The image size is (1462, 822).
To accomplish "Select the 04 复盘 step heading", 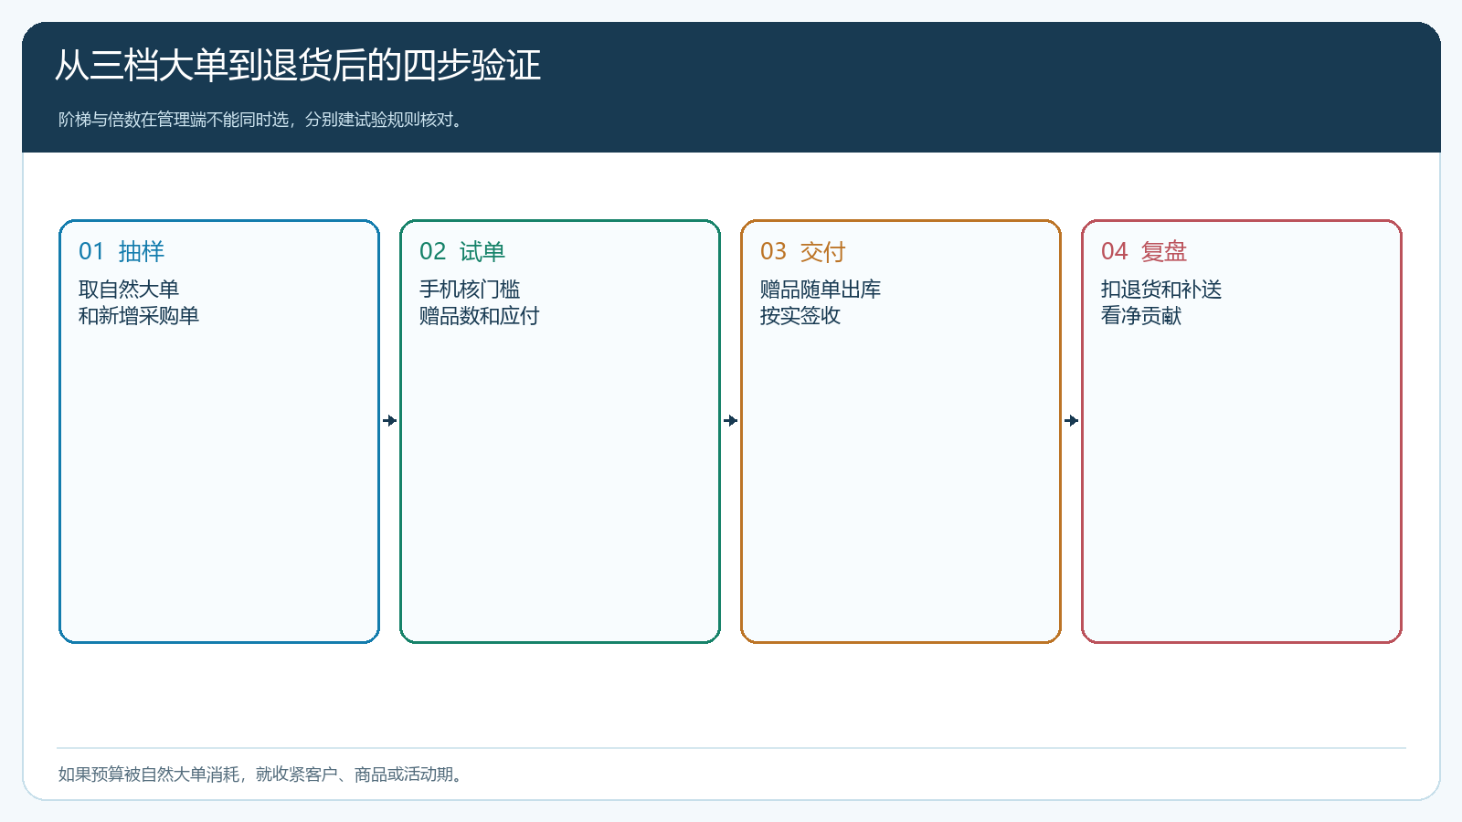I will (x=1144, y=251).
